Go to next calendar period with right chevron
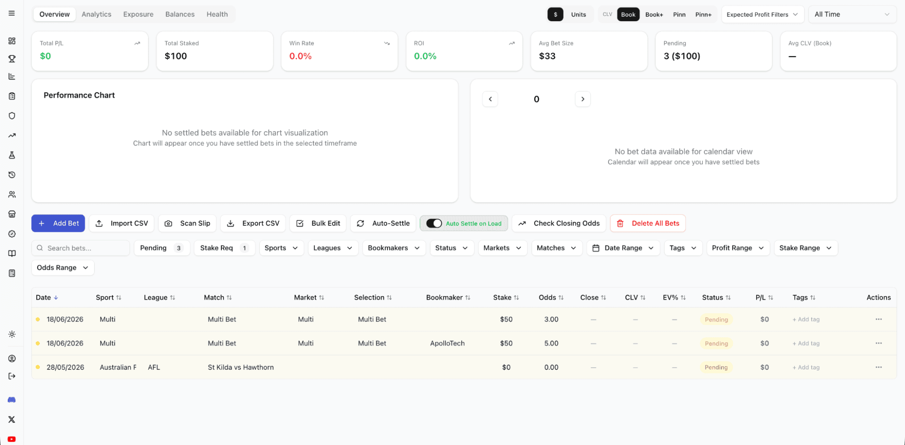The image size is (905, 445). 583,99
